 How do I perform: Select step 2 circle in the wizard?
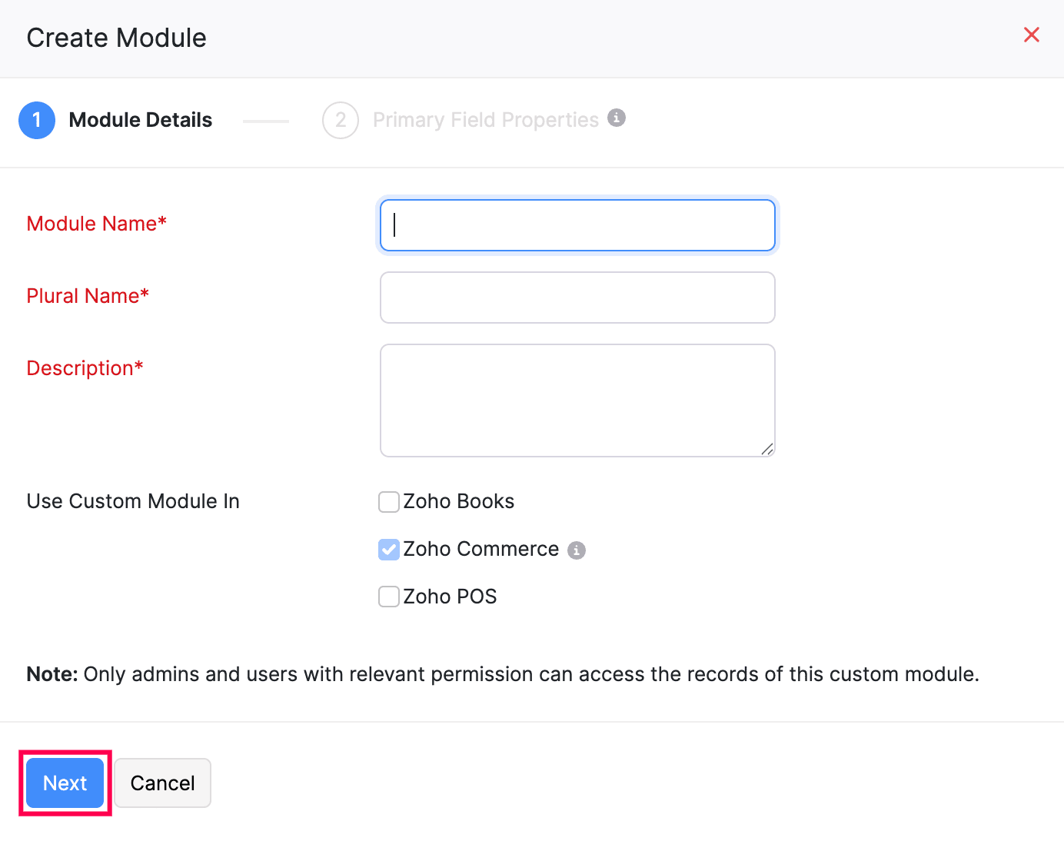341,120
